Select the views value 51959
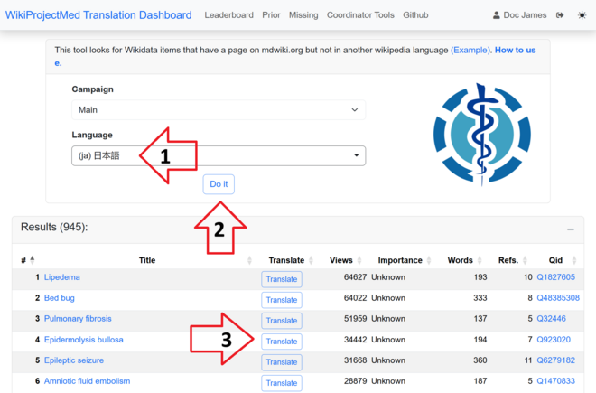The height and width of the screenshot is (393, 596). point(355,319)
